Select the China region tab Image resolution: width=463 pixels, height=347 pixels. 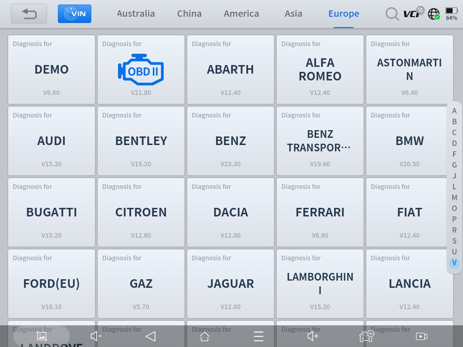coord(189,14)
